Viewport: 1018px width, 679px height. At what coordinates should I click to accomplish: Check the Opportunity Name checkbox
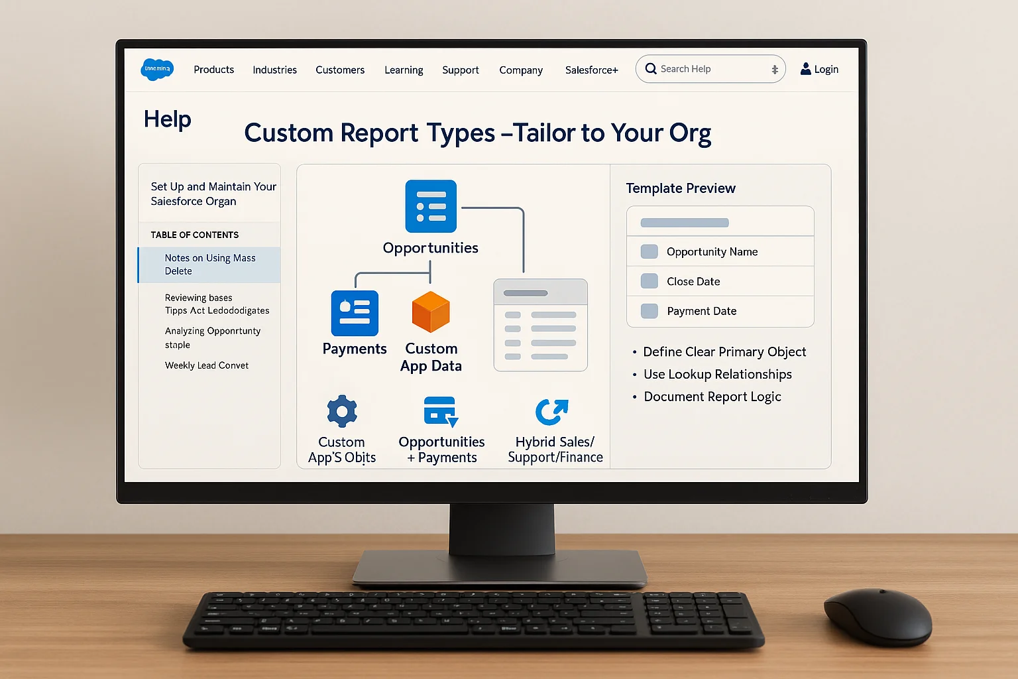coord(650,251)
